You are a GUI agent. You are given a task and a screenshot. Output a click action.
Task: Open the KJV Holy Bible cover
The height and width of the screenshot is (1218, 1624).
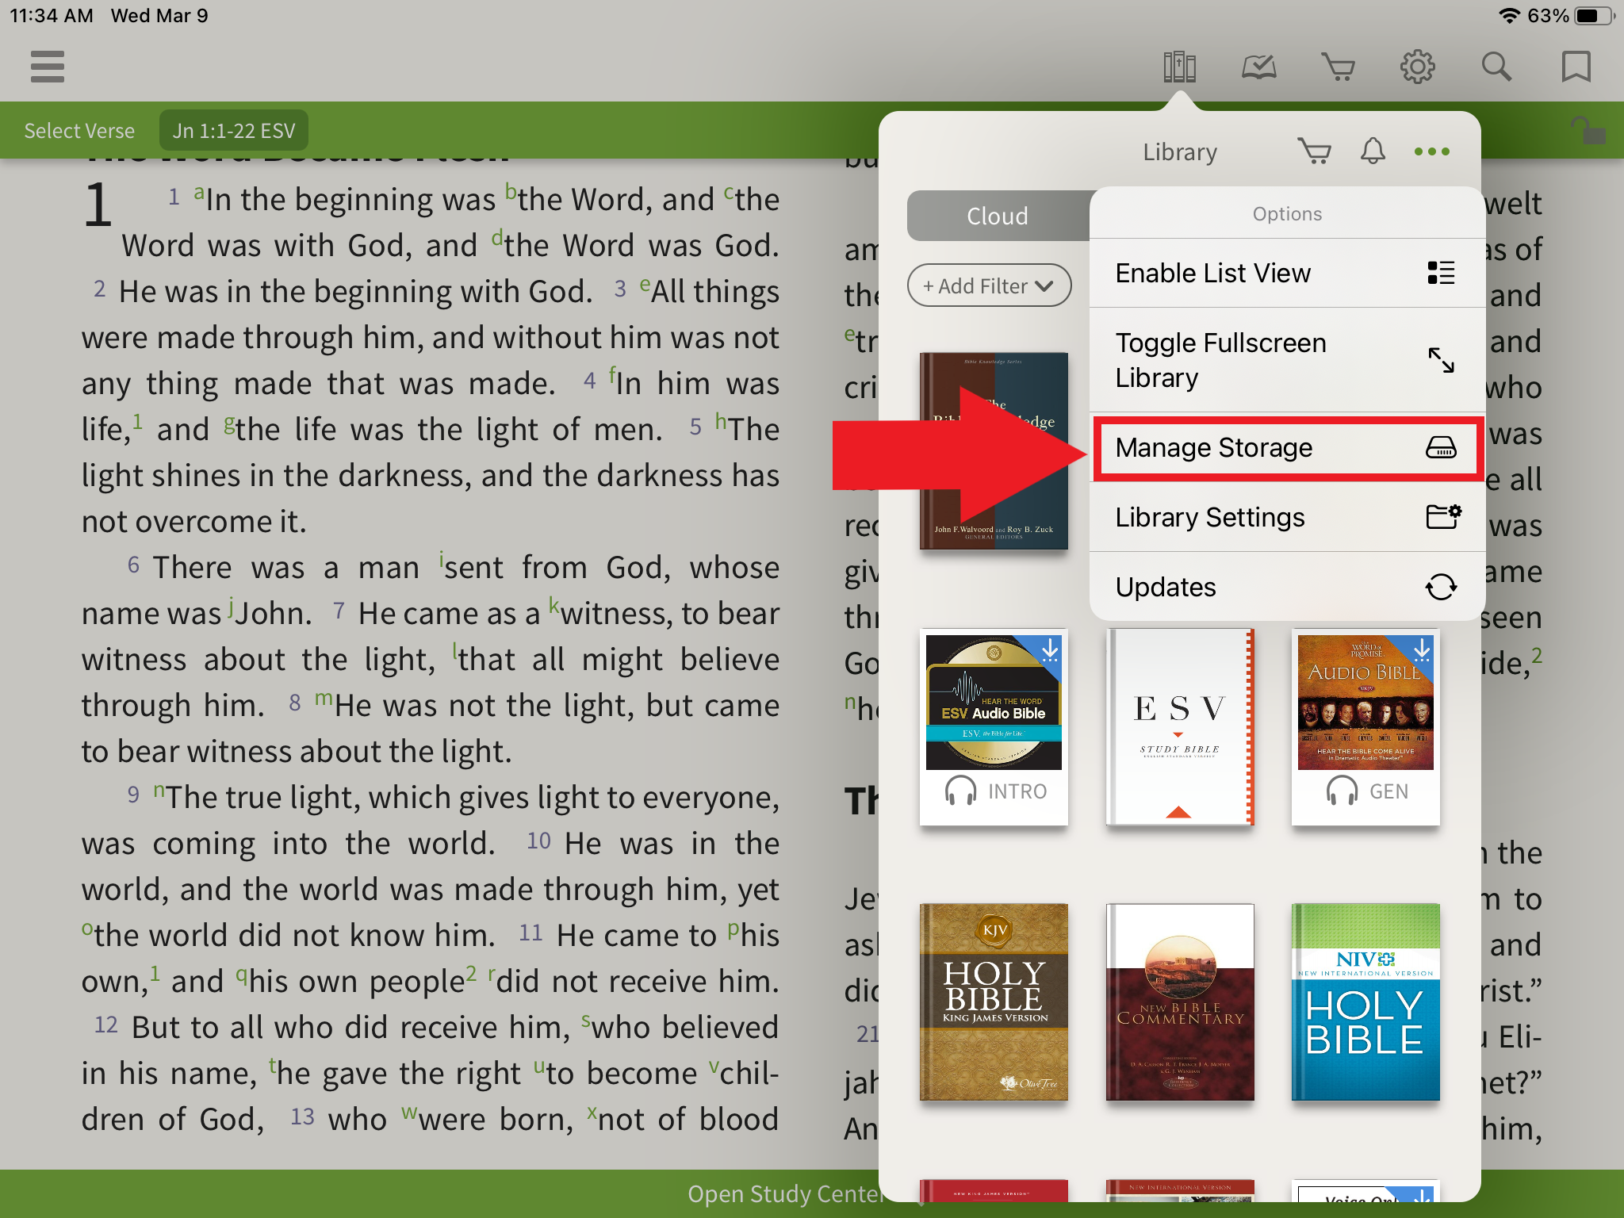tap(994, 1002)
